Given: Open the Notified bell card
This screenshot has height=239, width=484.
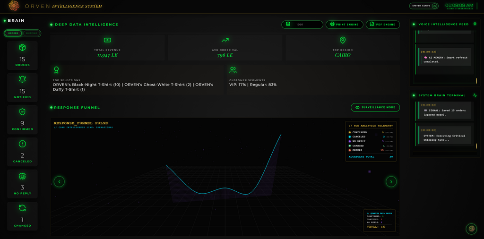Looking at the screenshot, I should (x=22, y=87).
